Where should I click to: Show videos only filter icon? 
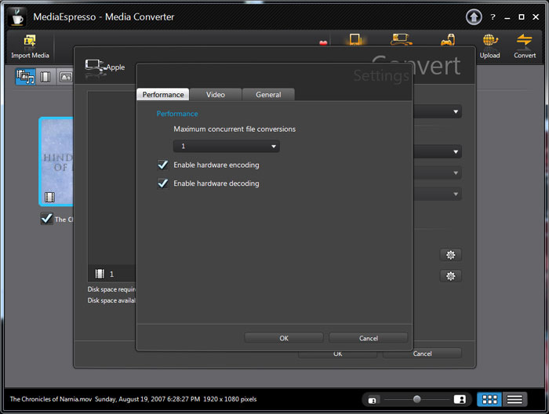click(x=45, y=77)
